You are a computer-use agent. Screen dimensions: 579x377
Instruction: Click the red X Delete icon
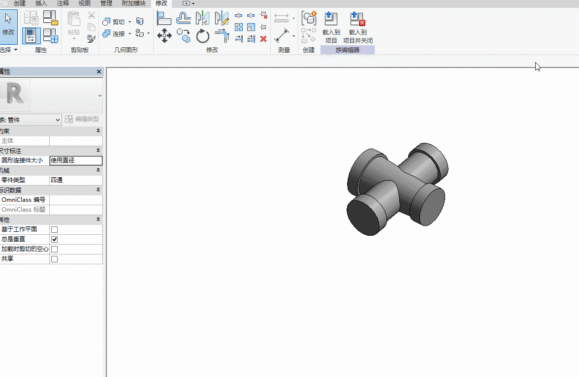click(x=263, y=39)
